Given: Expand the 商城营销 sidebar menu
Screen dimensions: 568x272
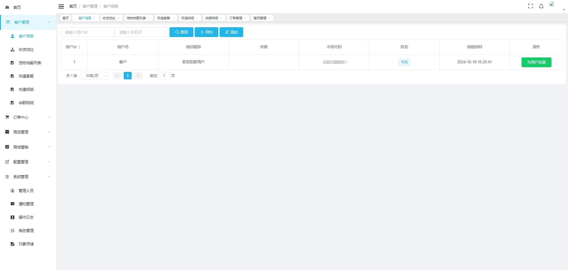Looking at the screenshot, I should click(x=28, y=147).
